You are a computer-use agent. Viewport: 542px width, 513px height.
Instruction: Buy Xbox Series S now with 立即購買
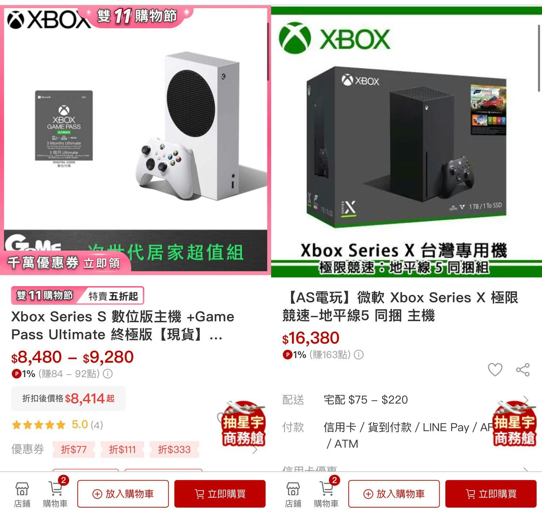(x=220, y=493)
